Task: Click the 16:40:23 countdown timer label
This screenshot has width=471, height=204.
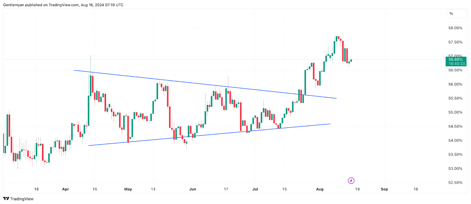Action: click(457, 64)
